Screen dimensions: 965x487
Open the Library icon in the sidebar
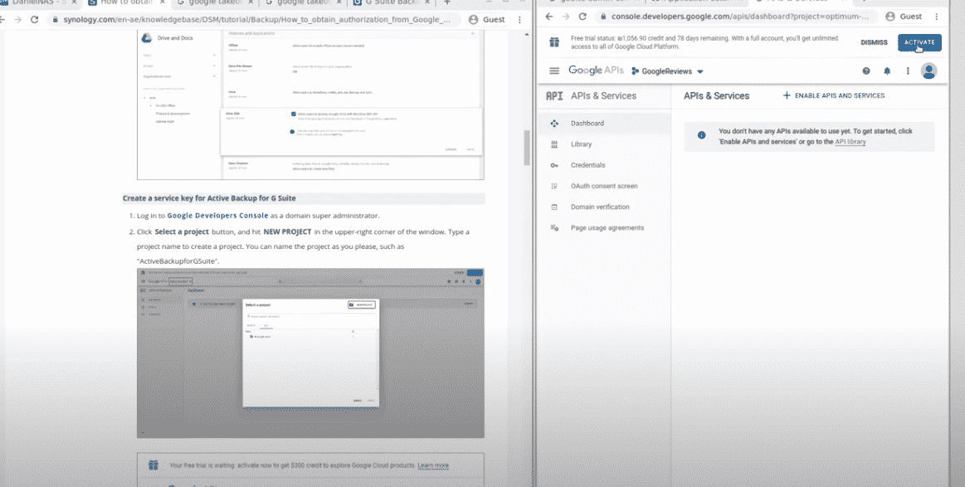click(554, 144)
